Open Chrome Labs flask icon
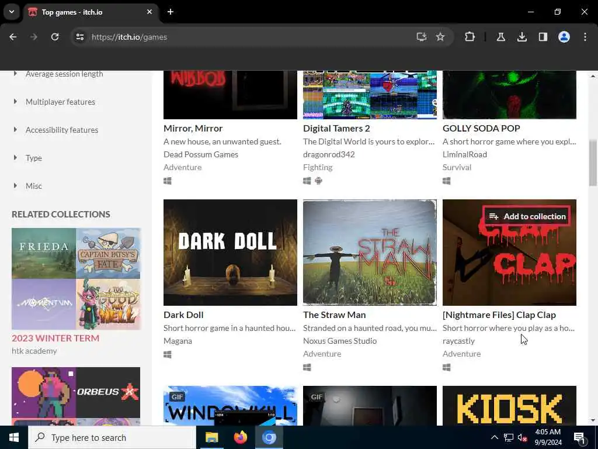The image size is (598, 449). 500,37
